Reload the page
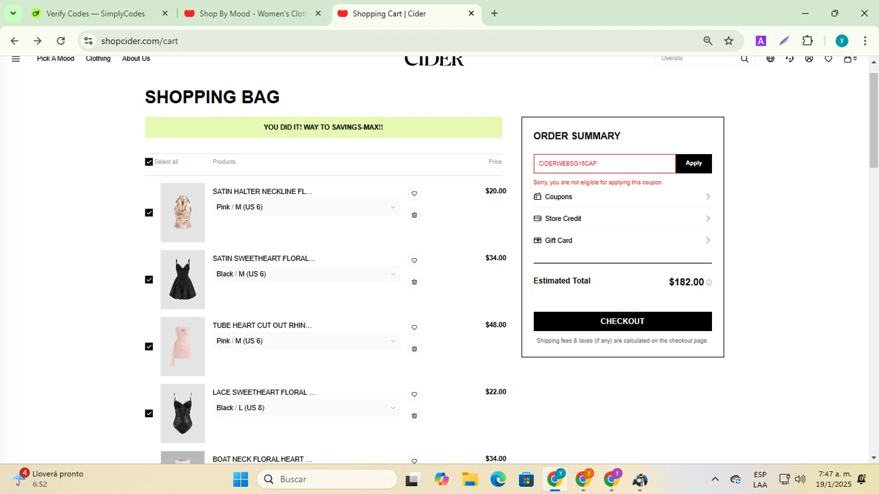 [60, 41]
